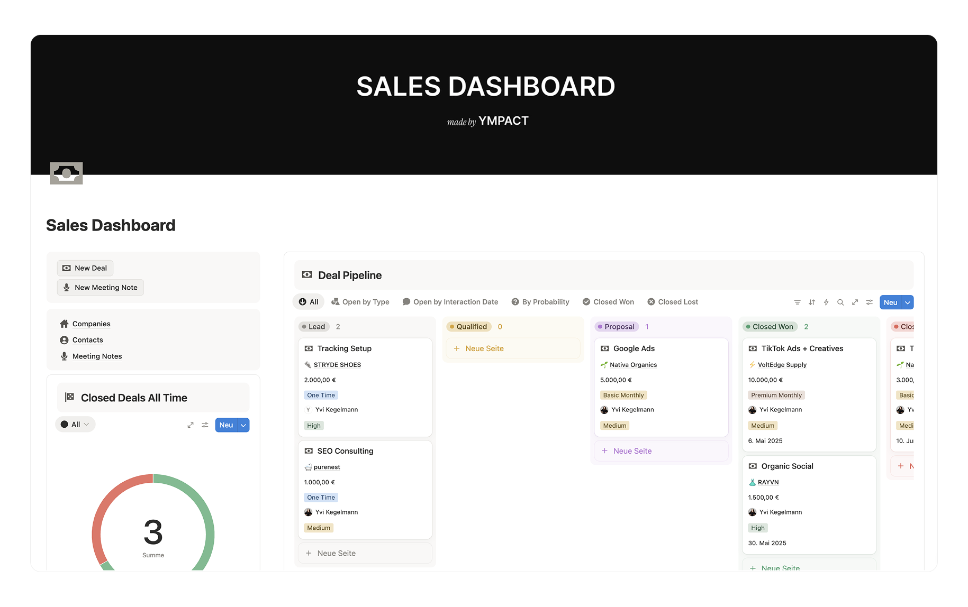Open the Organic Social deal card
Screen dimensions: 968x607
tap(809, 505)
